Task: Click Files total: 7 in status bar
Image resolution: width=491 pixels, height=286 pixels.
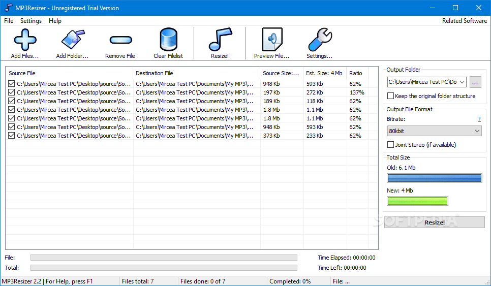Action: [138, 281]
